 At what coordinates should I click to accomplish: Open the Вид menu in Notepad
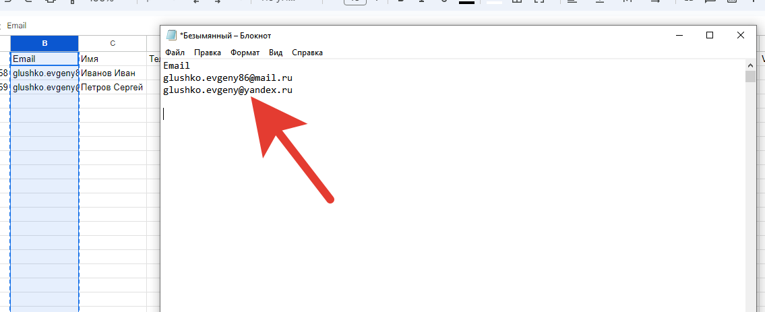click(276, 53)
